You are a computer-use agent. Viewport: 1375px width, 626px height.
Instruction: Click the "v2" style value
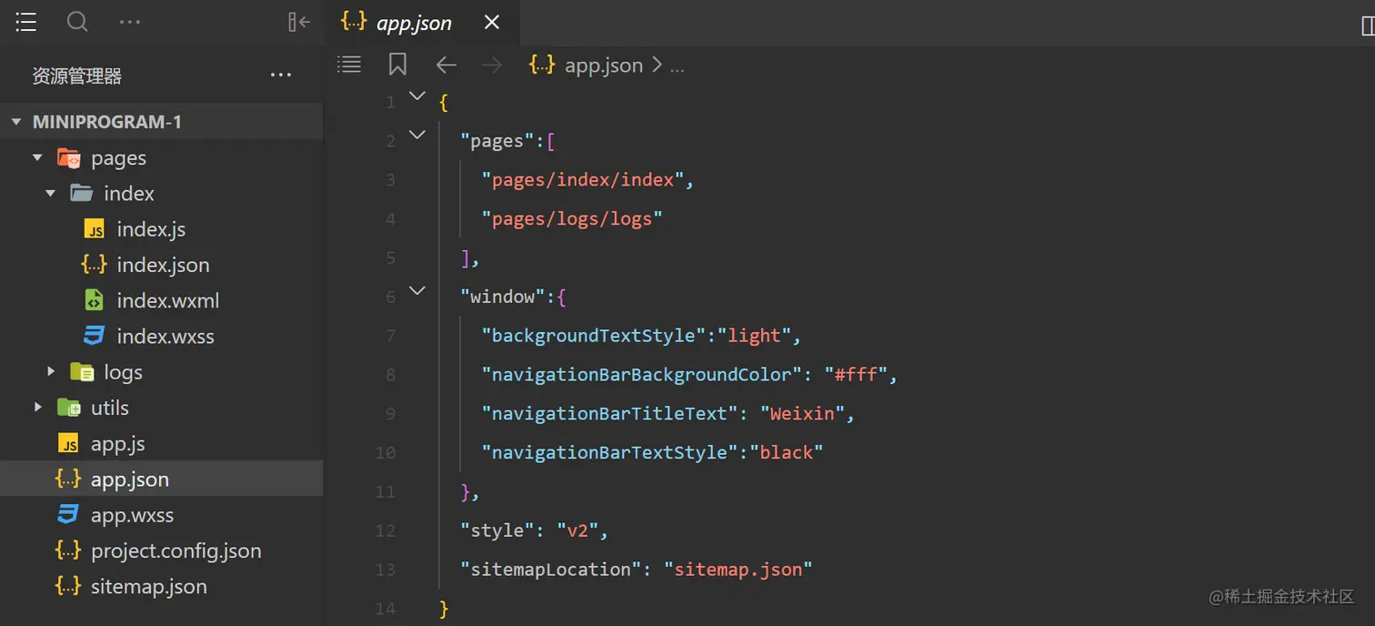pyautogui.click(x=577, y=530)
